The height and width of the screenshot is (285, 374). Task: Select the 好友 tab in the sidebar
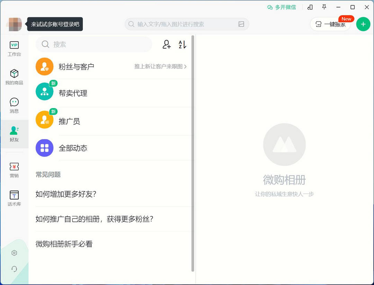(x=14, y=134)
